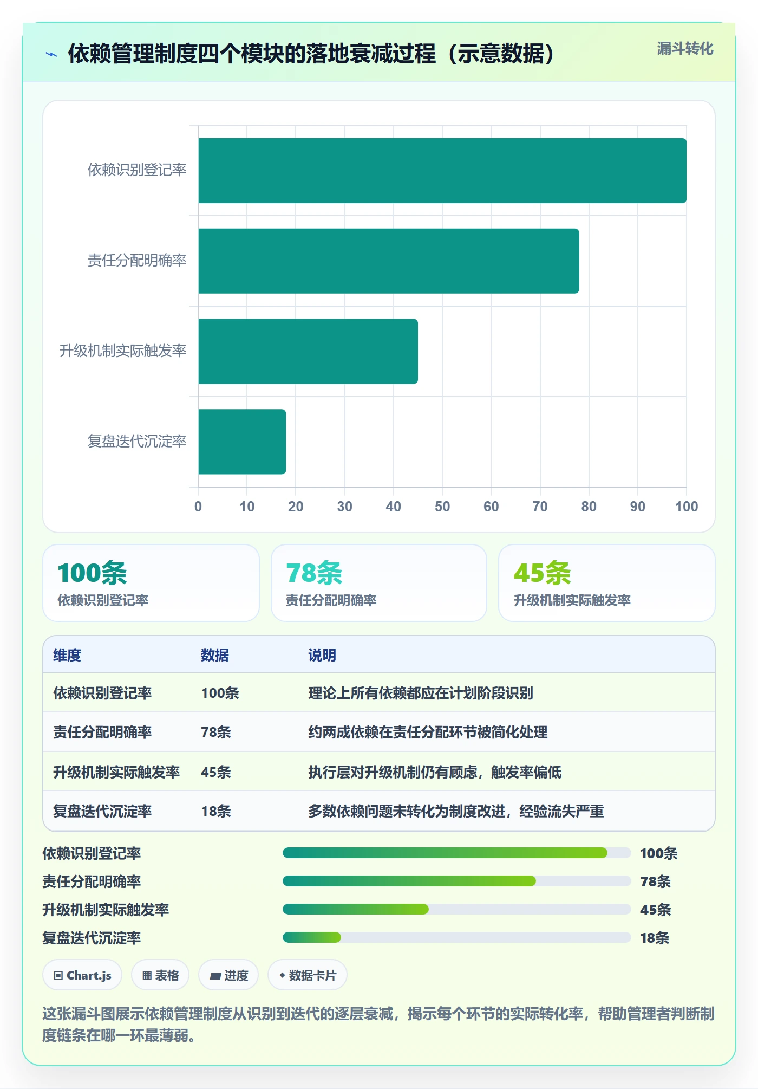Click 约两成依赖在责任分配环节被简化处理 description

pyautogui.click(x=428, y=732)
